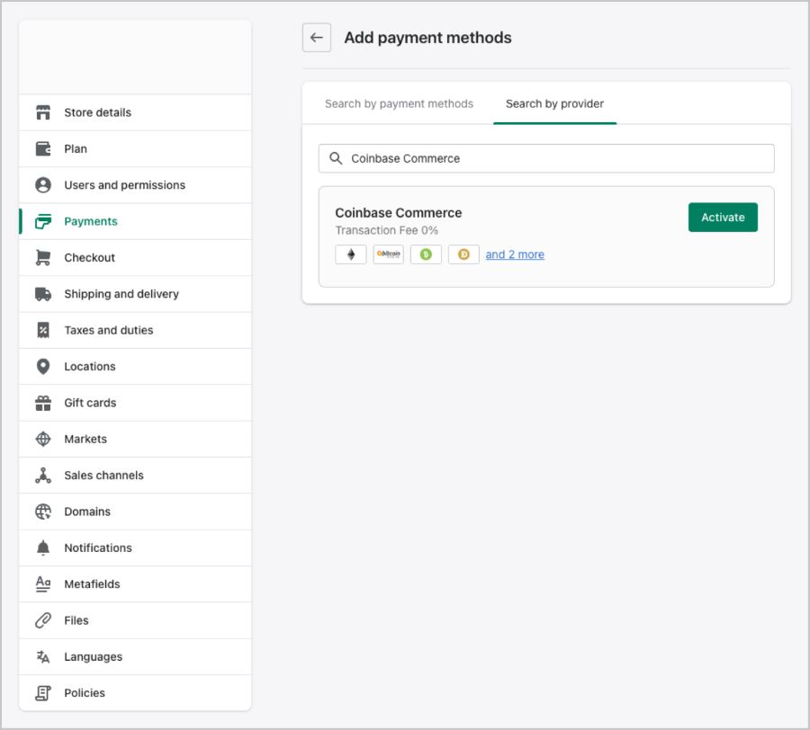
Task: Click the gold Dogecoin coin icon
Action: click(x=463, y=254)
